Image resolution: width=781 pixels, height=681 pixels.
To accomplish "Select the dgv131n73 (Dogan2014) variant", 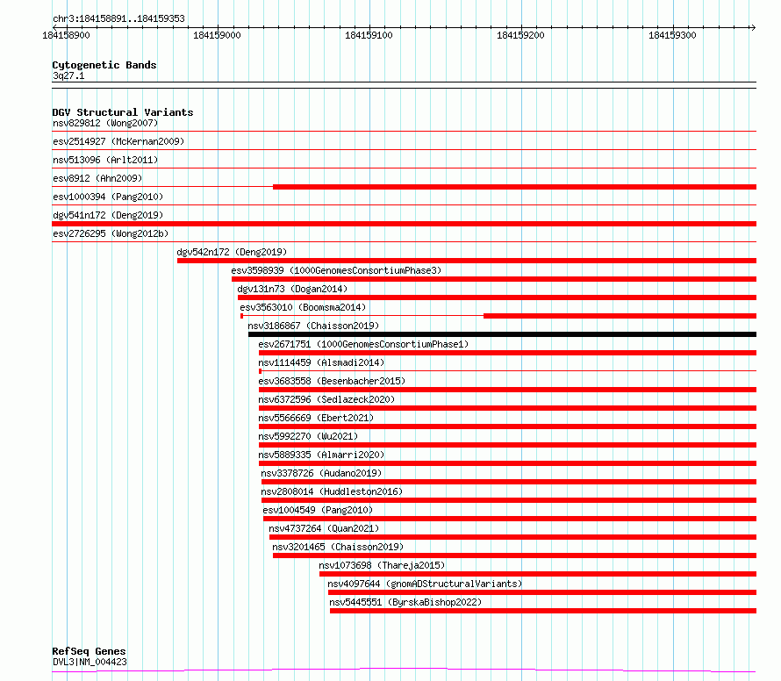I will tap(292, 289).
